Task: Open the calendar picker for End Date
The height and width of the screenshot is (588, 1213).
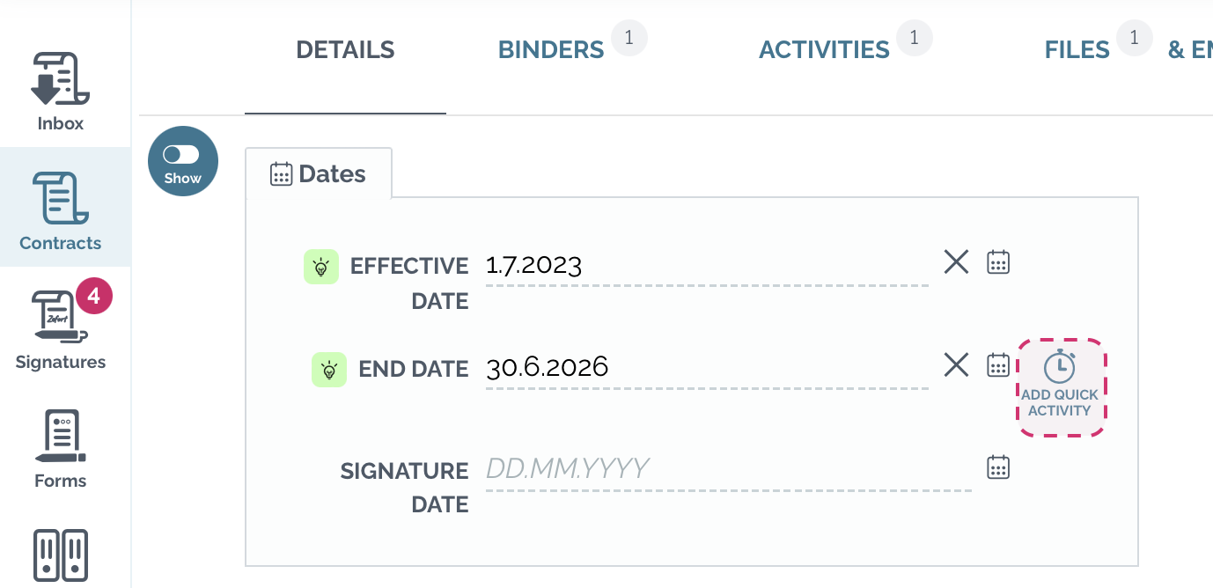Action: click(997, 364)
